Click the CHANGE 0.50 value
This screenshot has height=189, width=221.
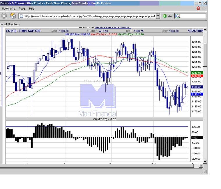coord(97,31)
